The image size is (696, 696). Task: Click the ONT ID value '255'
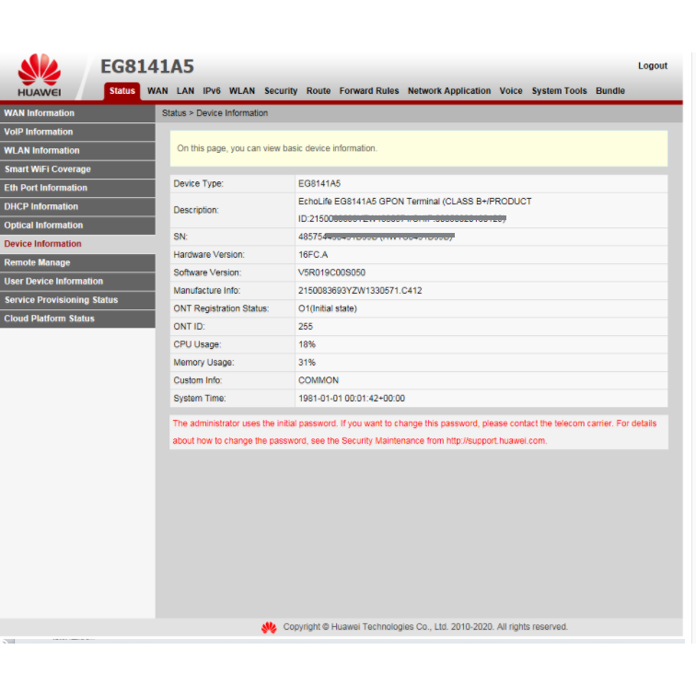coord(306,327)
